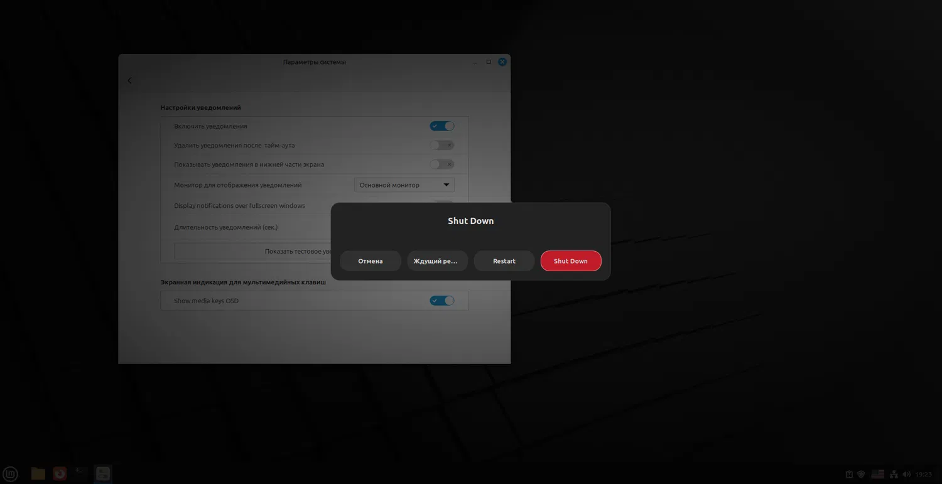Viewport: 942px width, 484px height.
Task: Open the terminal from the taskbar
Action: pyautogui.click(x=81, y=474)
